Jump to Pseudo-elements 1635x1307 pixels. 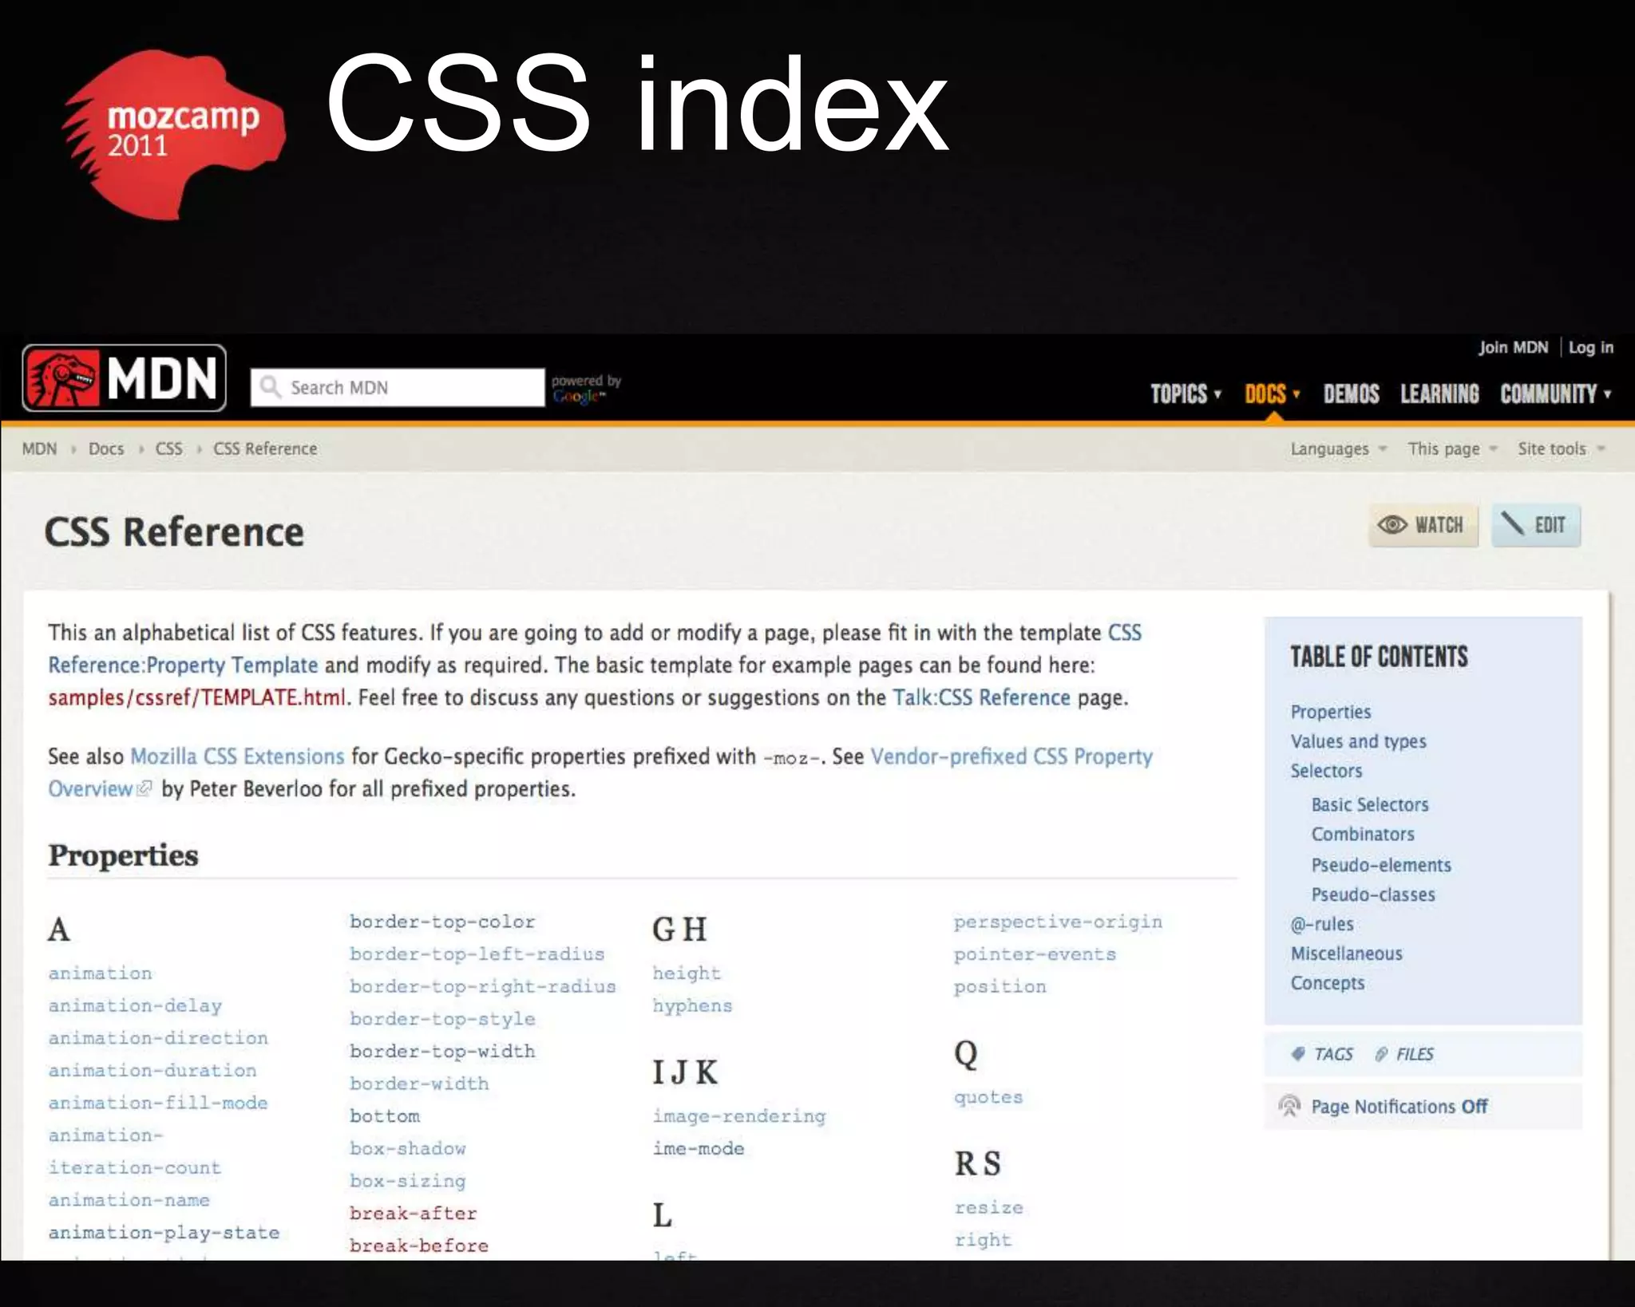point(1381,865)
